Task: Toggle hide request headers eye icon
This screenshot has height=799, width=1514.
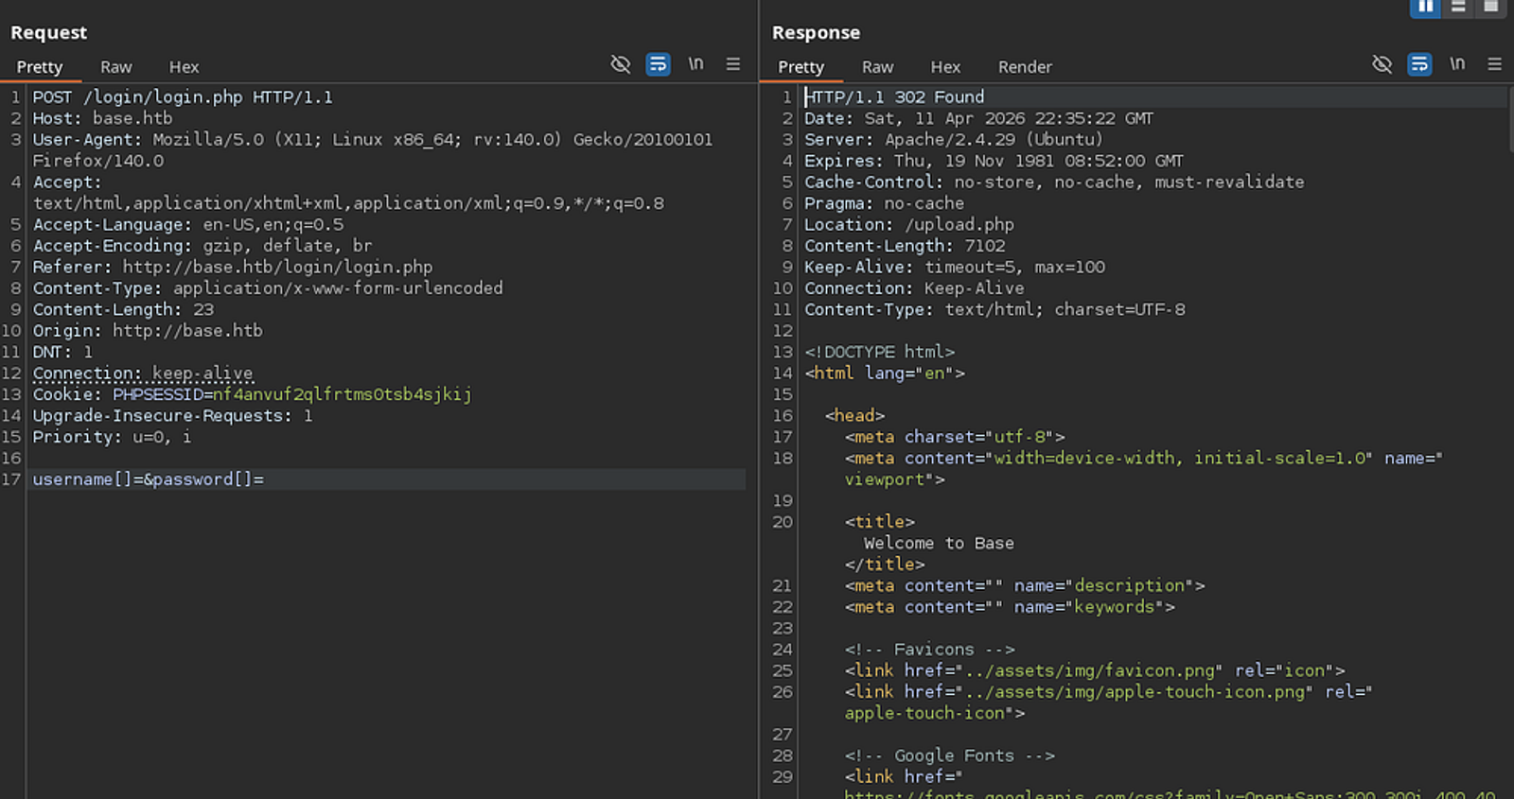Action: coord(621,64)
